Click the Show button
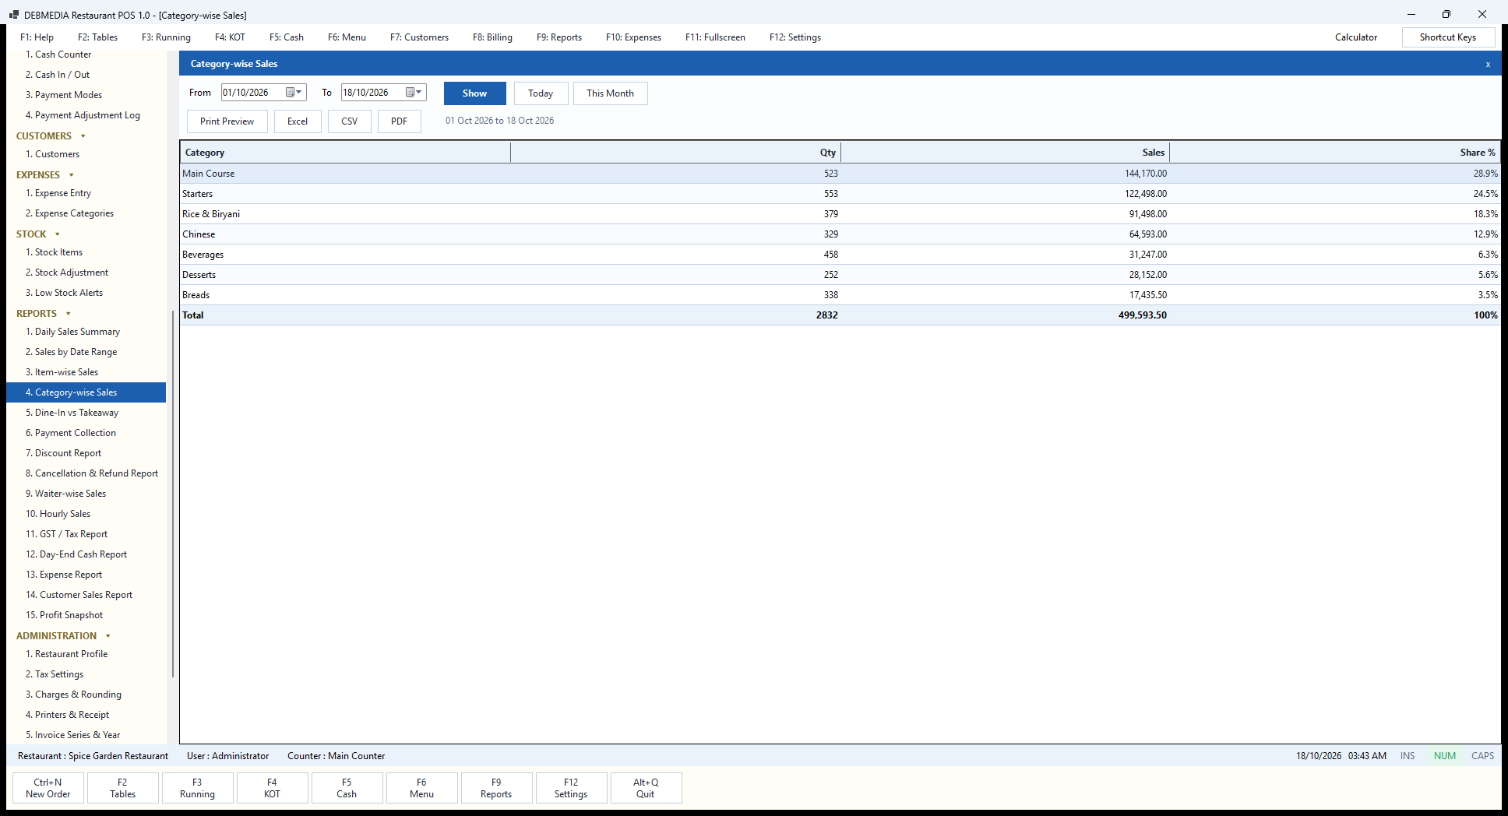Viewport: 1508px width, 816px height. click(x=474, y=93)
